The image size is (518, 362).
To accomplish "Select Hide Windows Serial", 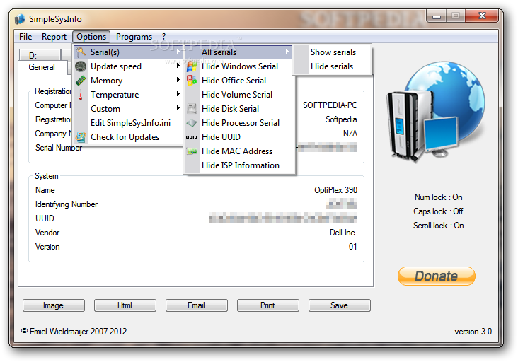I will (x=239, y=66).
